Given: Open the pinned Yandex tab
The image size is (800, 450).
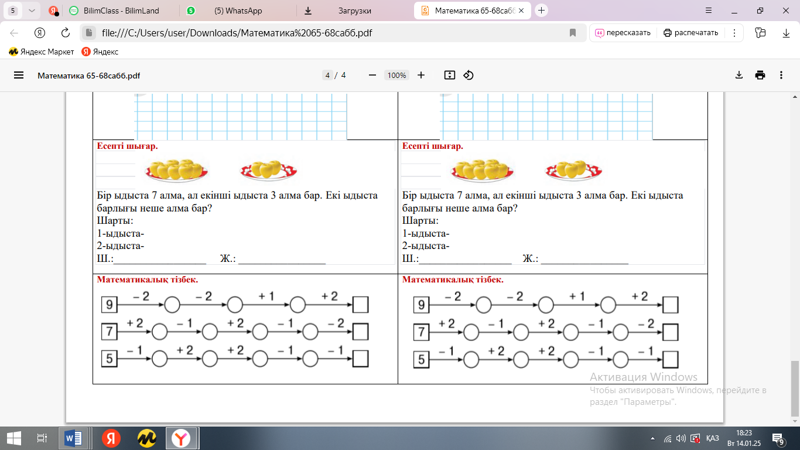Looking at the screenshot, I should 53,11.
